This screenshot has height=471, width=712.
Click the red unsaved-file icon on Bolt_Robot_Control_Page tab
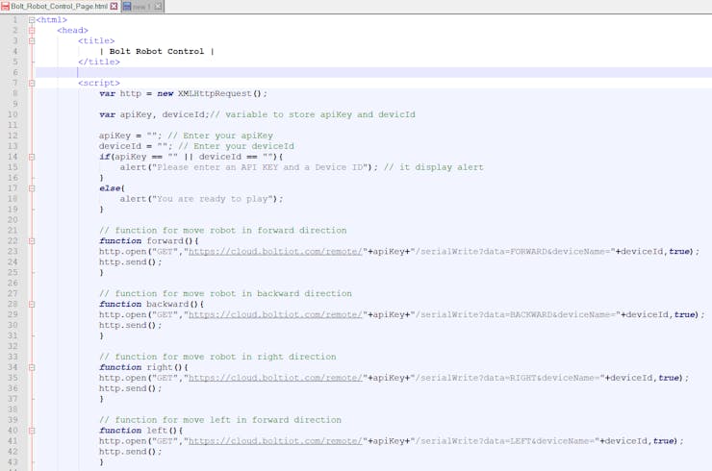point(6,7)
